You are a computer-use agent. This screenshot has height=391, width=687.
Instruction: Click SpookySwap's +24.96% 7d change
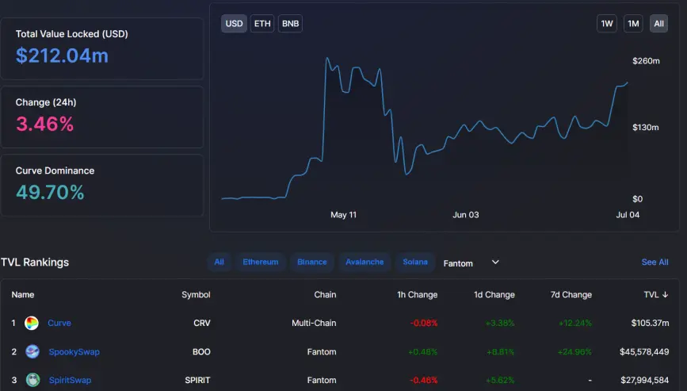(574, 351)
